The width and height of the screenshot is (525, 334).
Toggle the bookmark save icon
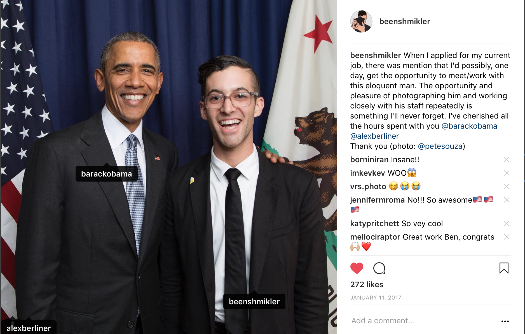pyautogui.click(x=504, y=268)
